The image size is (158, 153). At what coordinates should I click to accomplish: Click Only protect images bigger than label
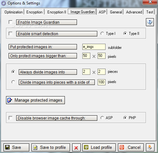coord(43,56)
